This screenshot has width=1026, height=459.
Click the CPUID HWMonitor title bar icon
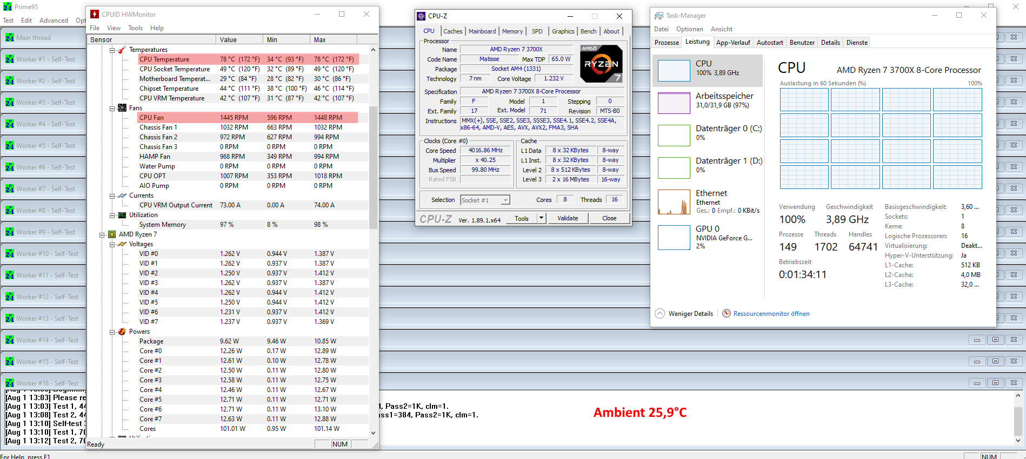(x=95, y=14)
